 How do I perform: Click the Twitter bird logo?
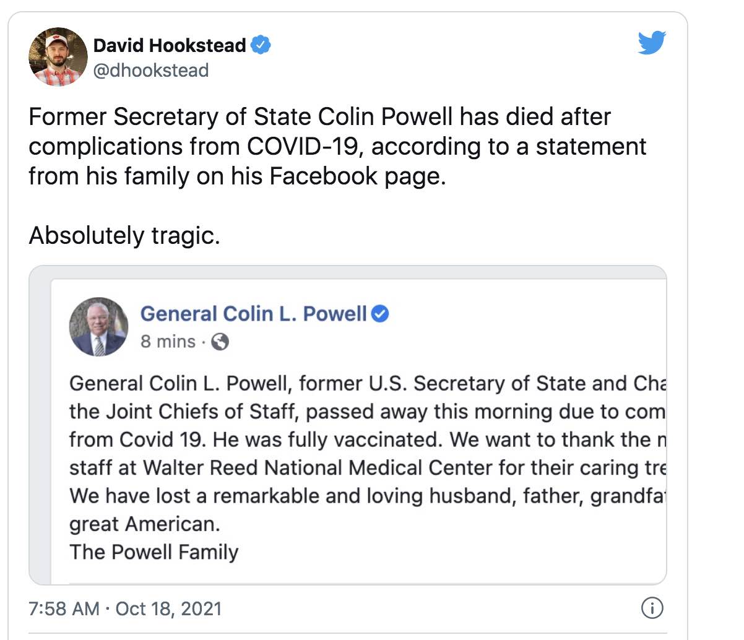tap(651, 43)
